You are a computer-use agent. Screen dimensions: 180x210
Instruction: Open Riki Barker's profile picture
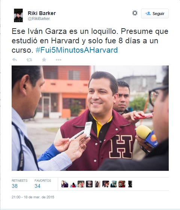click(x=18, y=15)
